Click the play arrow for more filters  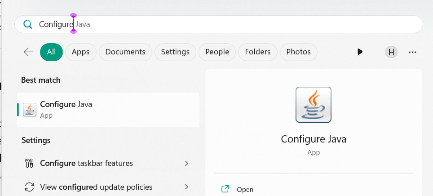[360, 52]
